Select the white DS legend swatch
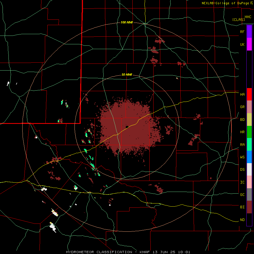This screenshot has width=254, height=254. click(x=249, y=169)
